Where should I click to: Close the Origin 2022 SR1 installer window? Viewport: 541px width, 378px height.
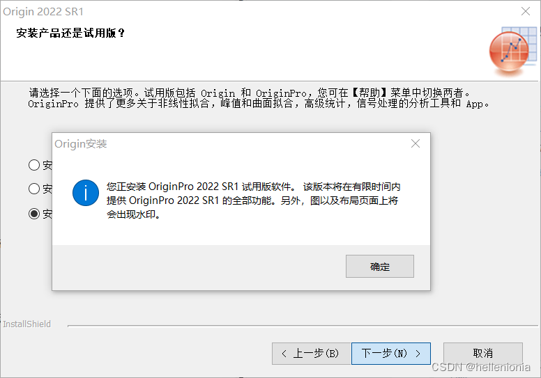pyautogui.click(x=526, y=11)
